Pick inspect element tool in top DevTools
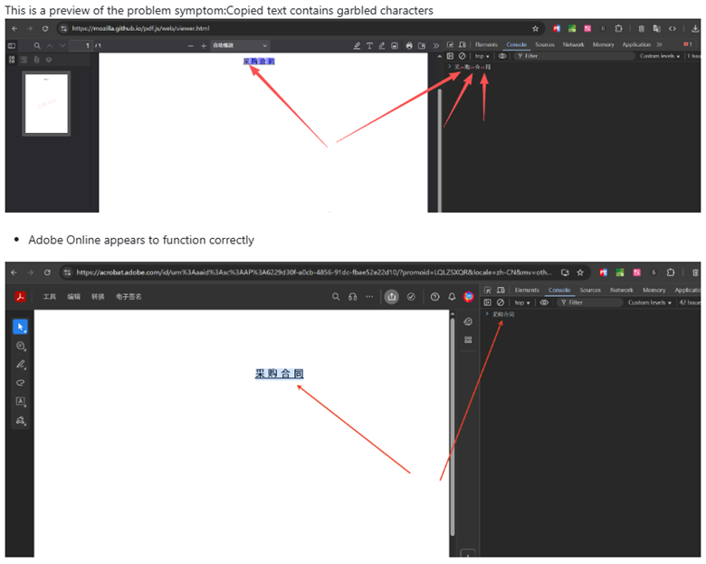Image resolution: width=706 pixels, height=564 pixels. (450, 44)
